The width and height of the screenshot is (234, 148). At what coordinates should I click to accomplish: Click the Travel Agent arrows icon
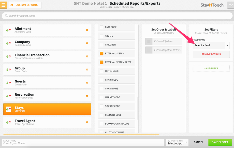tap(8, 122)
